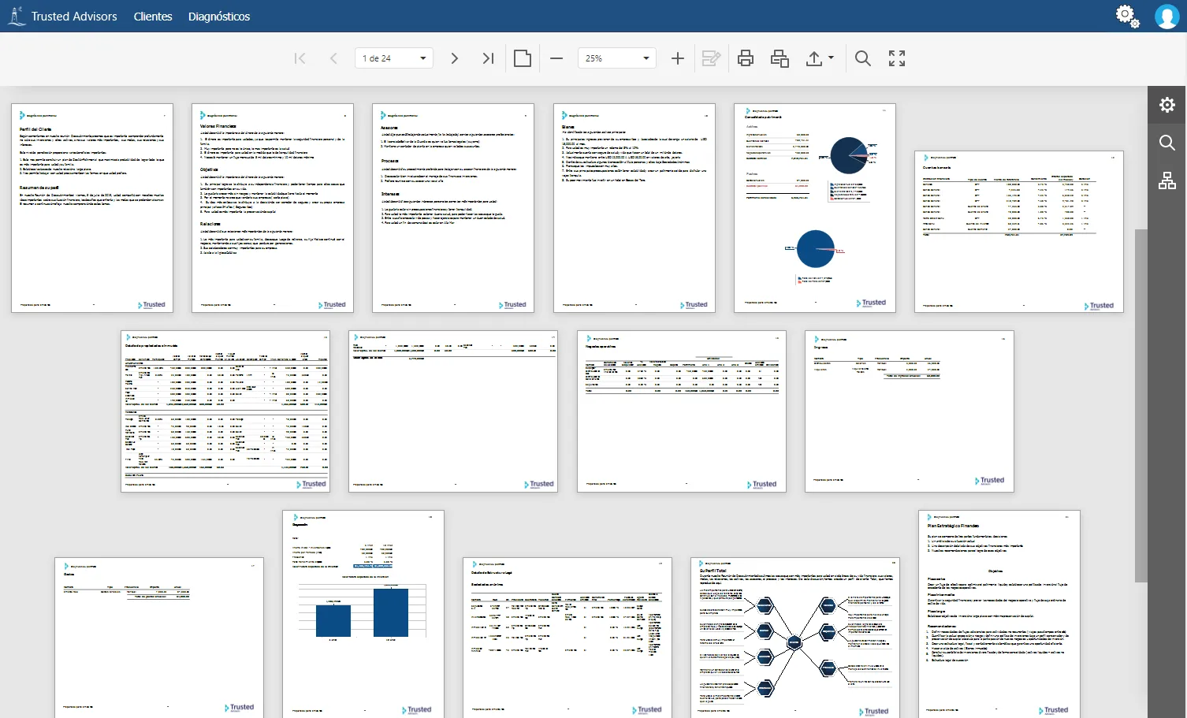Print the current page only

click(x=780, y=58)
